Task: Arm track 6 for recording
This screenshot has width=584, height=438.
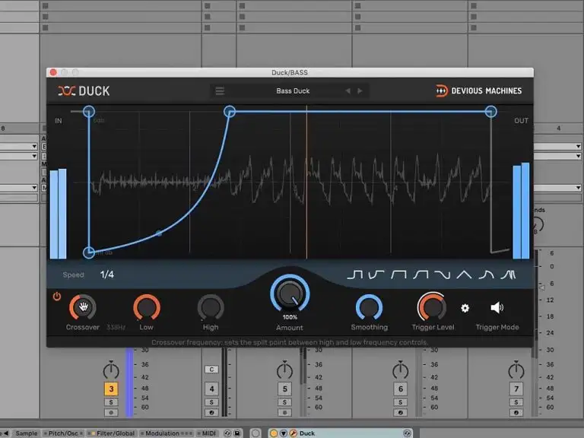Action: coord(401,412)
